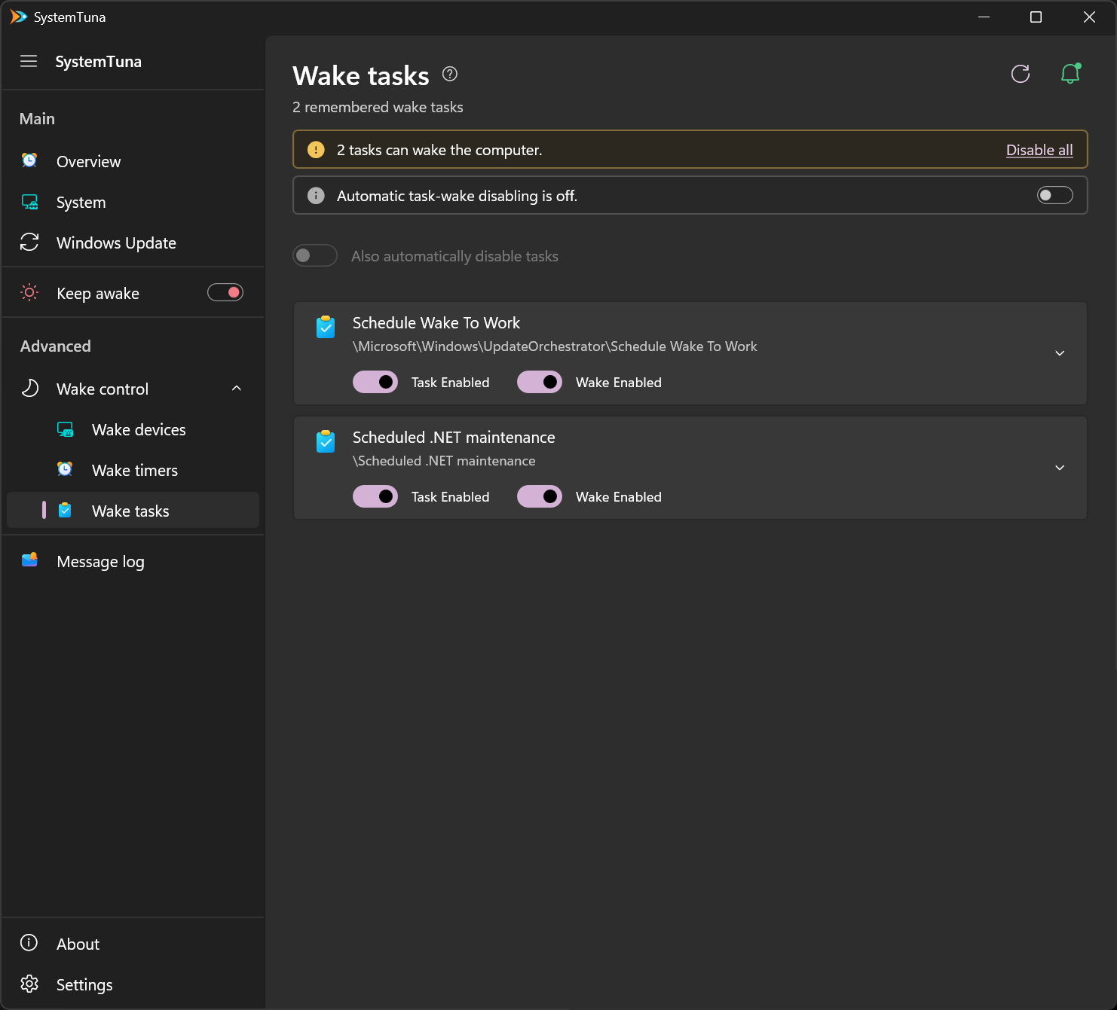Click the '2 remembered wake tasks' subtitle
The image size is (1117, 1010).
378,107
